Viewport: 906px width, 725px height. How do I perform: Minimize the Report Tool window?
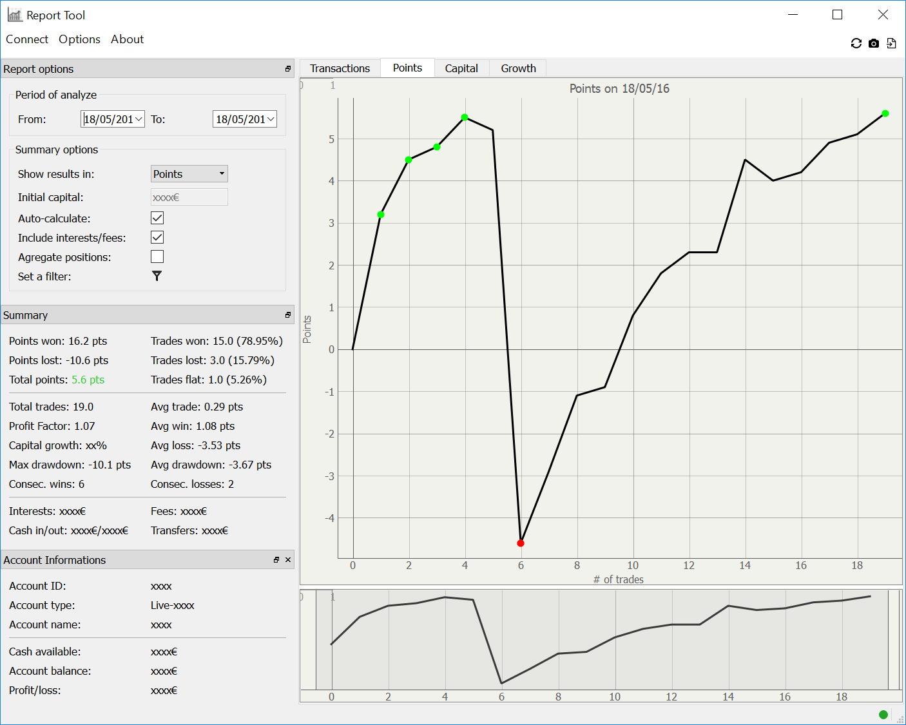point(793,15)
